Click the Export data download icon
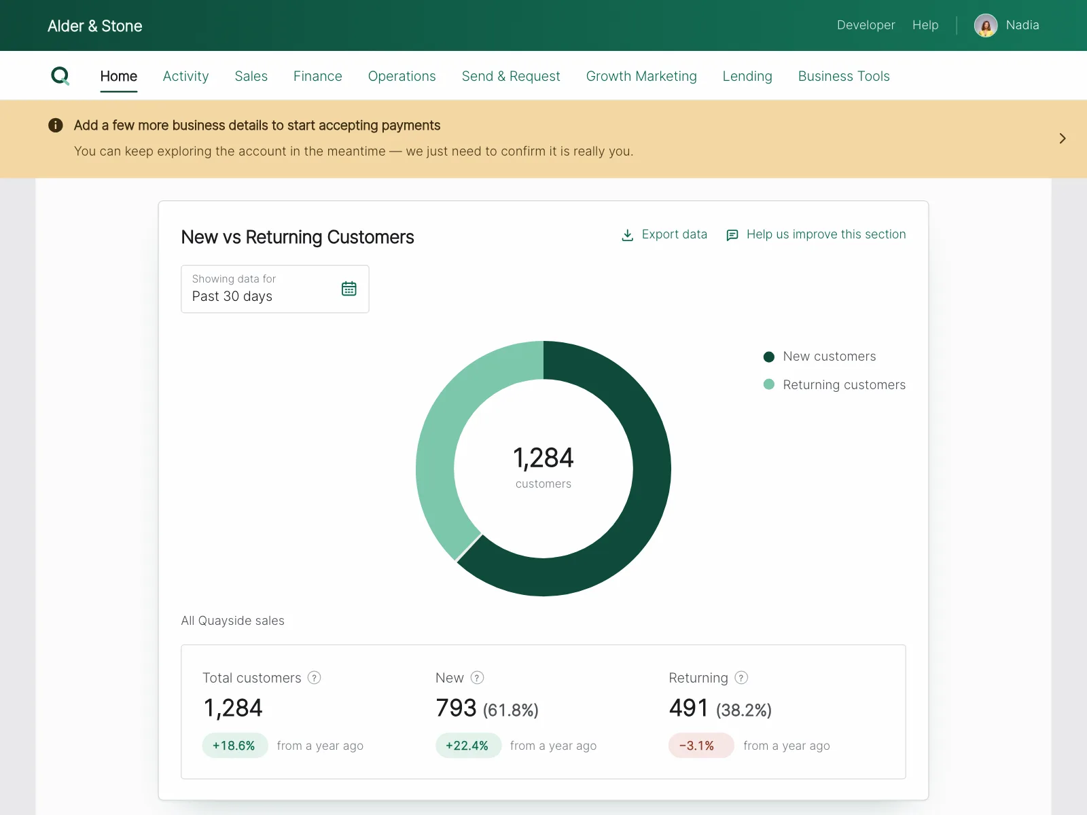 [x=628, y=235]
